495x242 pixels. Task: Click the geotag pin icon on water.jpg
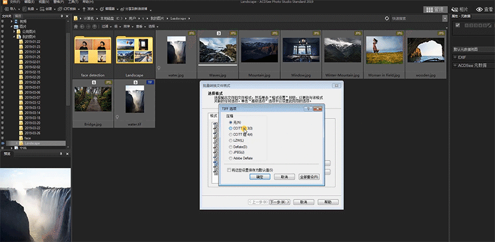click(159, 68)
